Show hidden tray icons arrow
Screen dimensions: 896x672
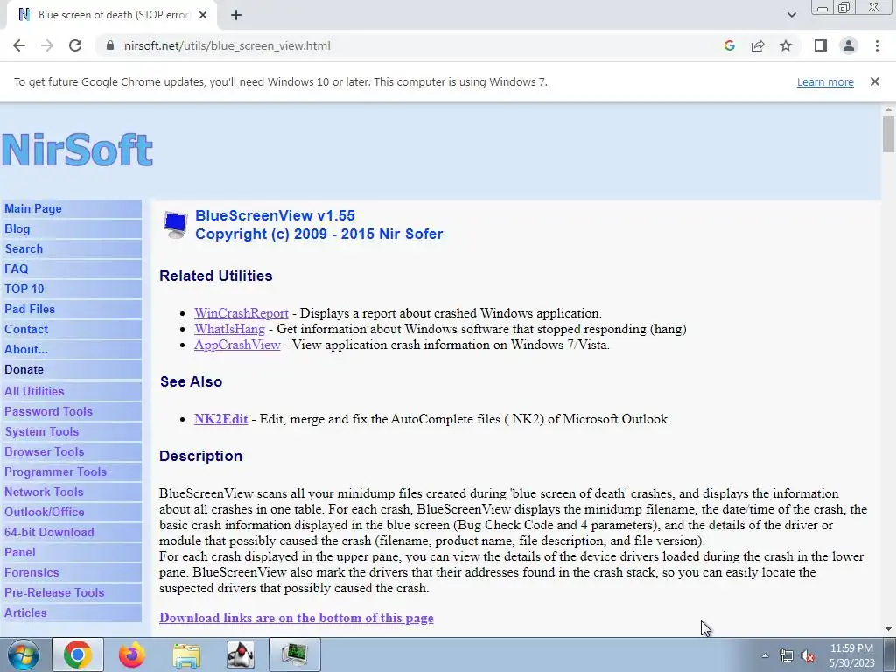coord(765,655)
